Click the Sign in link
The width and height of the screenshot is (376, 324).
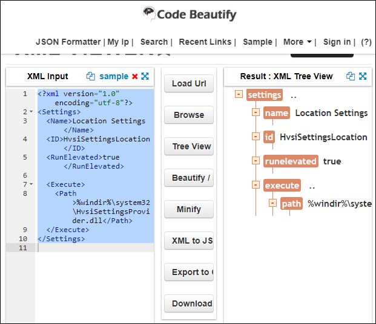[337, 42]
